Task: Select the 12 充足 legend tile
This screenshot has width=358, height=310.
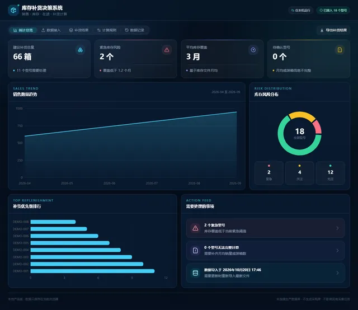Action: (330, 173)
